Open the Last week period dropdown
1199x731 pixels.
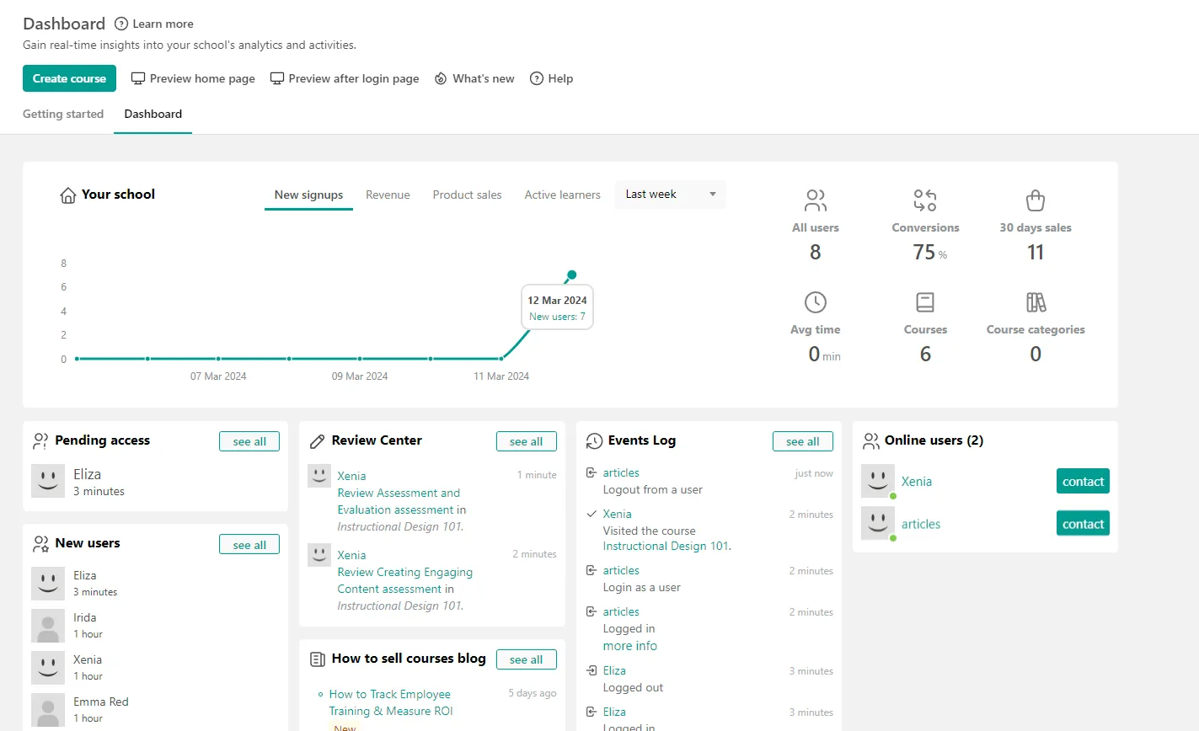(670, 194)
